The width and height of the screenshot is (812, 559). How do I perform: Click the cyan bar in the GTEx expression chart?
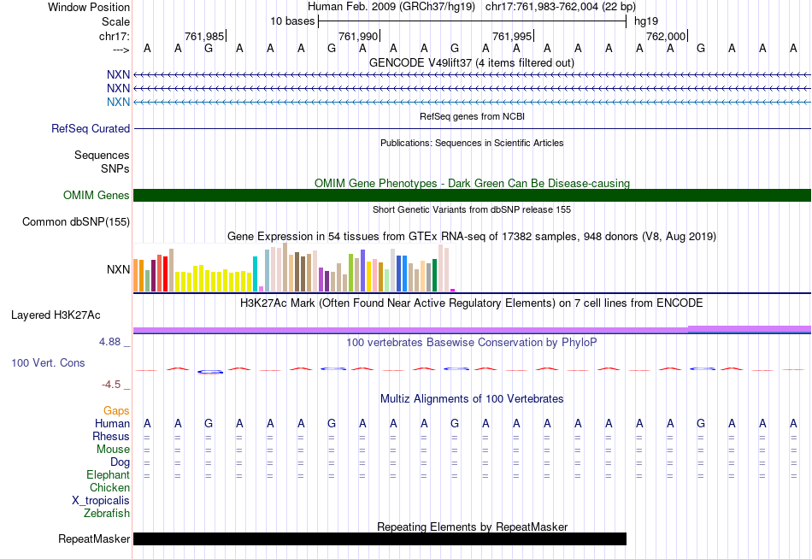pos(255,274)
